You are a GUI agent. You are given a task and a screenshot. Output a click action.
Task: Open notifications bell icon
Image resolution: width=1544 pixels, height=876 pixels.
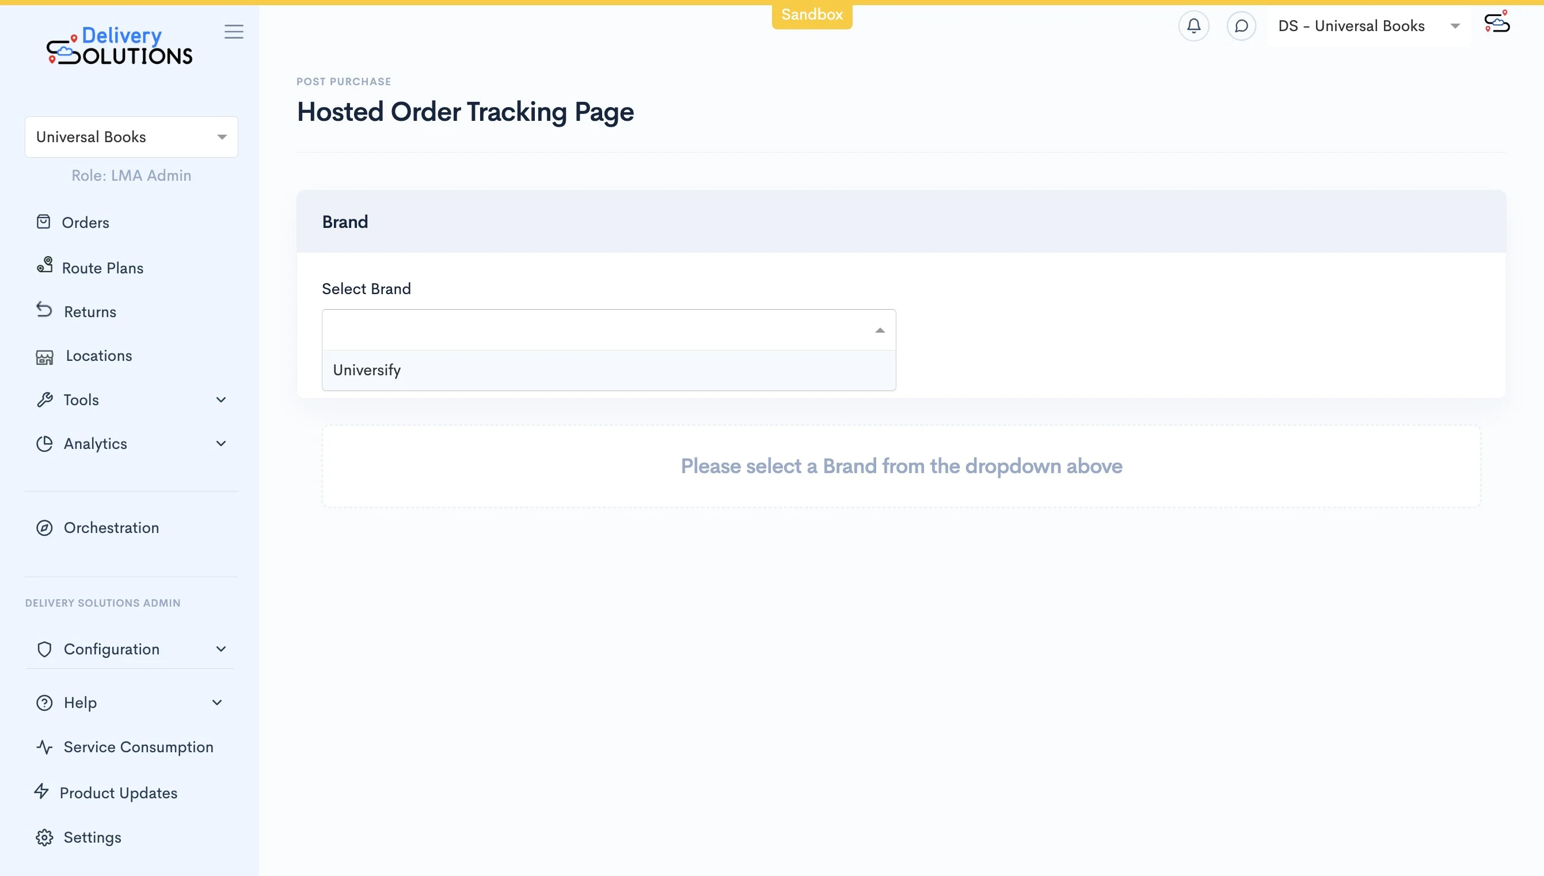[1194, 26]
